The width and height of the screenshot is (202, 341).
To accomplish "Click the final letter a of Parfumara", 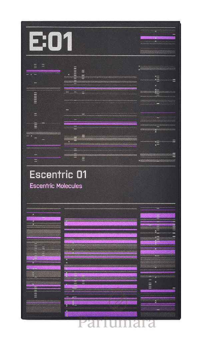I will click(152, 324).
